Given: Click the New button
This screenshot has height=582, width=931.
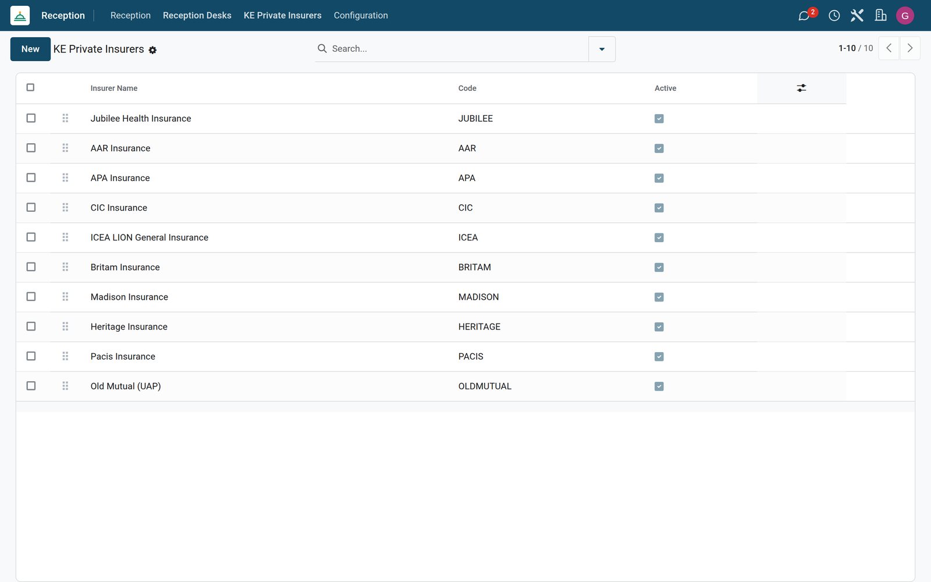Looking at the screenshot, I should click(x=30, y=49).
